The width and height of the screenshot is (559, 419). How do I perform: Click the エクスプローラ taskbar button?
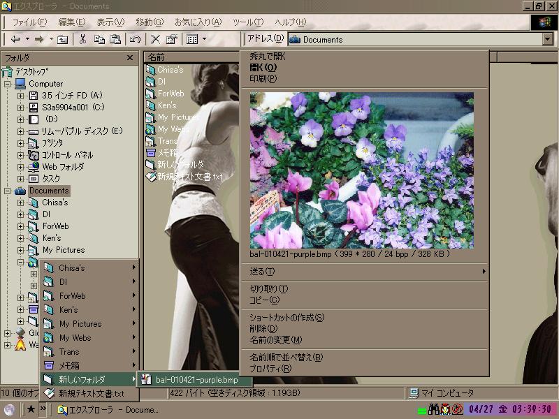(x=108, y=410)
